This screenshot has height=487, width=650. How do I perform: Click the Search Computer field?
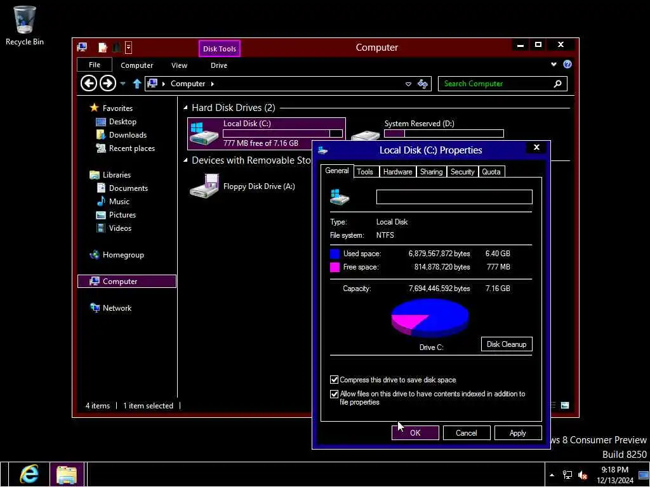pos(503,84)
